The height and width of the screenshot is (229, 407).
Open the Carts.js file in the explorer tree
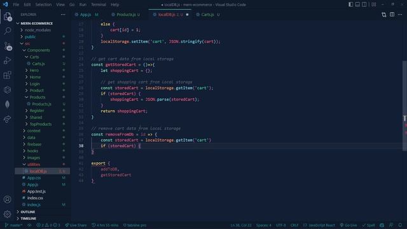coord(42,64)
